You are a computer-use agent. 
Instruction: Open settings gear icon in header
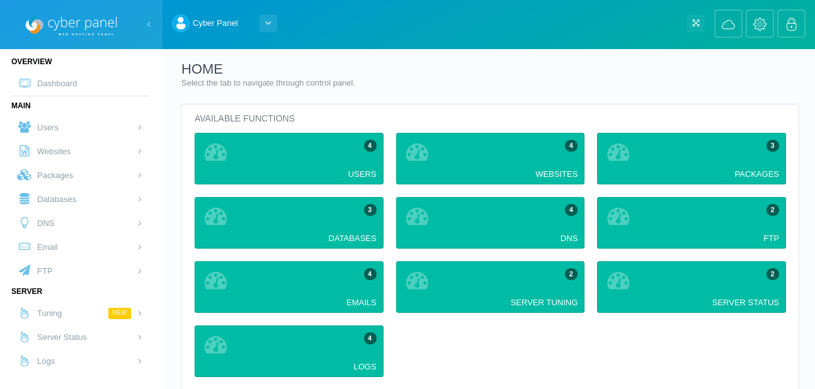tap(760, 24)
